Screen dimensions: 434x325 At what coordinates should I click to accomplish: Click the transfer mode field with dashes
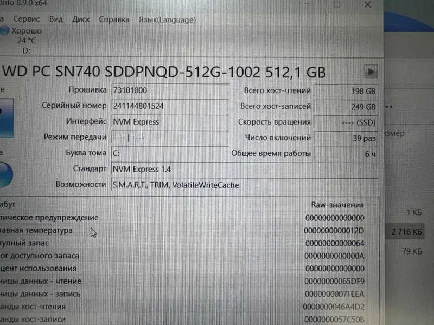coord(170,138)
